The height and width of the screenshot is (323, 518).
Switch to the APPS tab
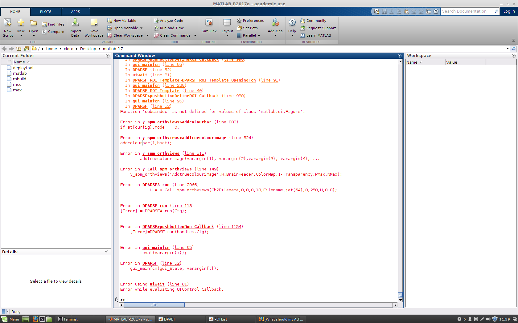pos(76,12)
